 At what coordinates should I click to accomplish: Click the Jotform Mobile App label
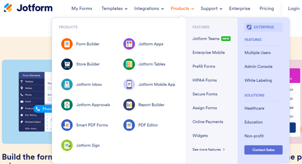[x=157, y=85]
